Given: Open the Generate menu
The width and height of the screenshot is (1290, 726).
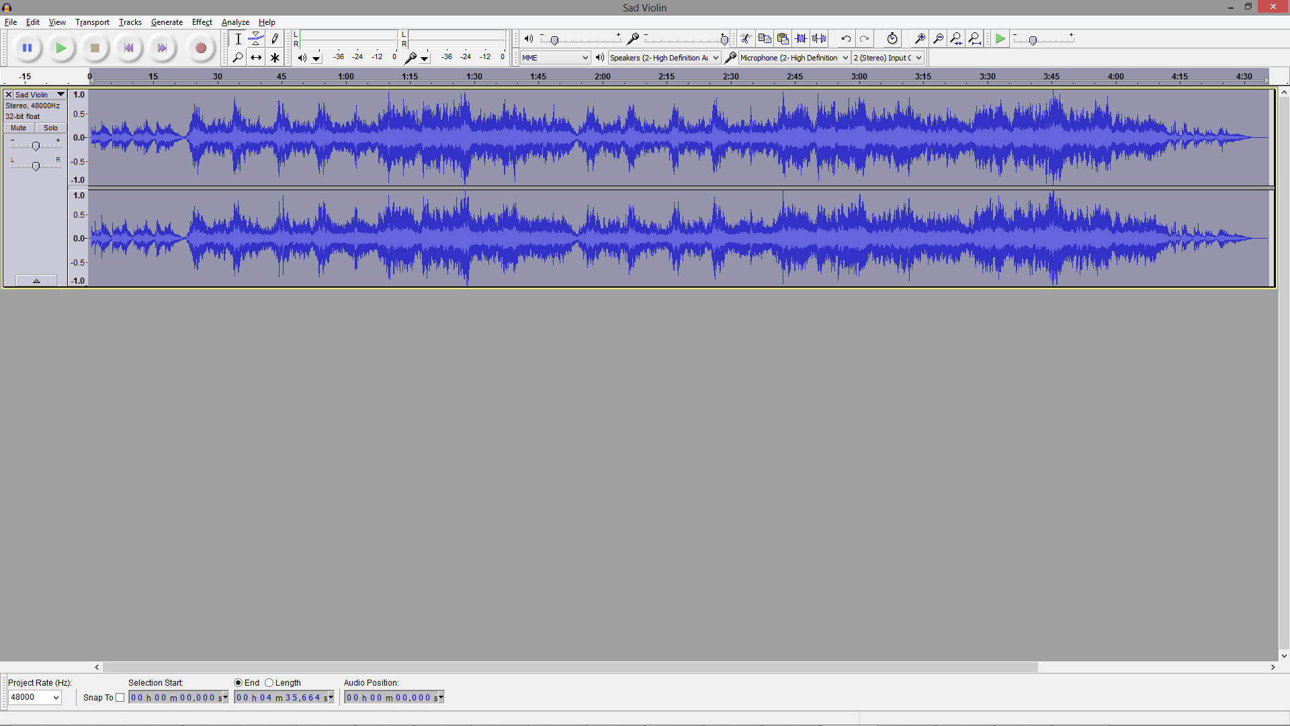Looking at the screenshot, I should coord(167,22).
